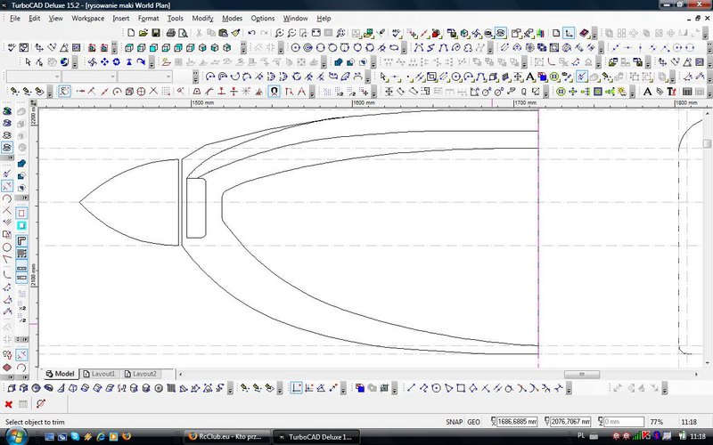
Task: Switch to the Layout2 tab
Action: (141, 374)
